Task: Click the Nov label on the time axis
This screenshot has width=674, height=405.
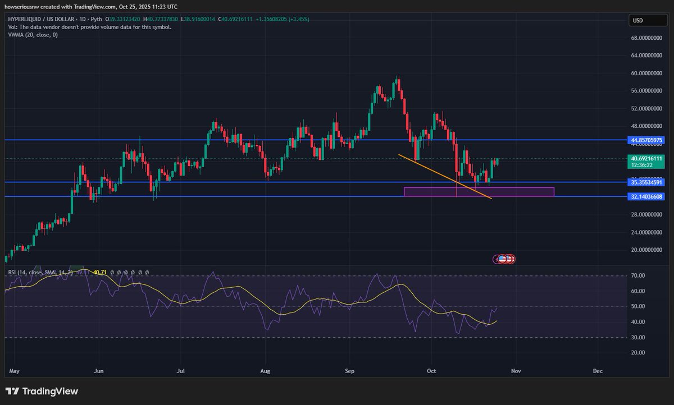Action: 516,371
